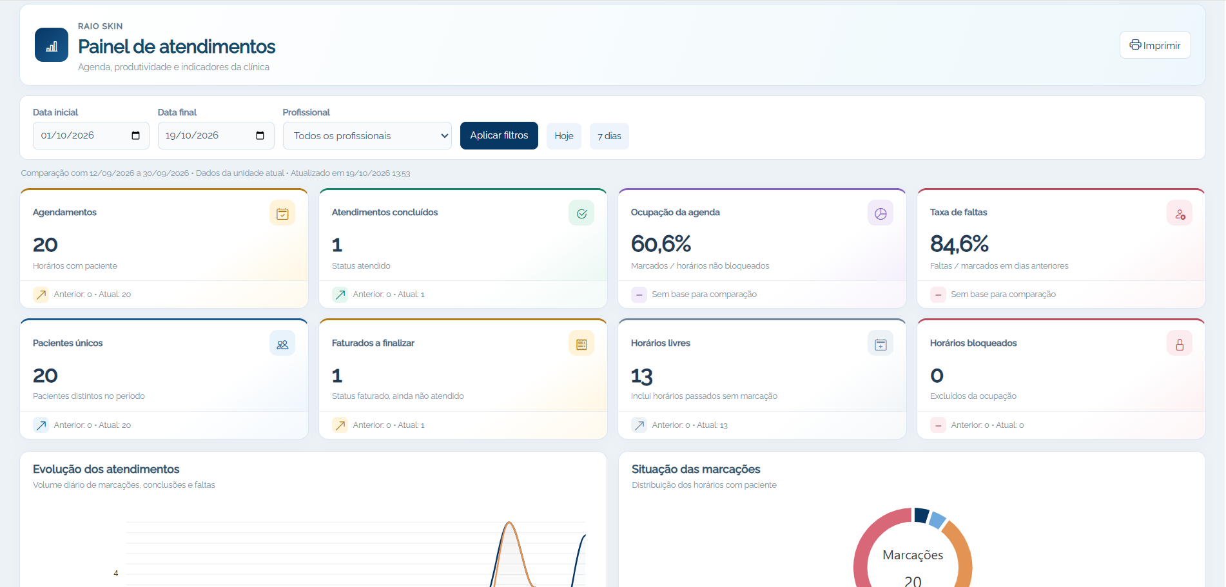Image resolution: width=1226 pixels, height=587 pixels.
Task: Click the Ocupação da agenda pie icon
Action: pos(881,213)
